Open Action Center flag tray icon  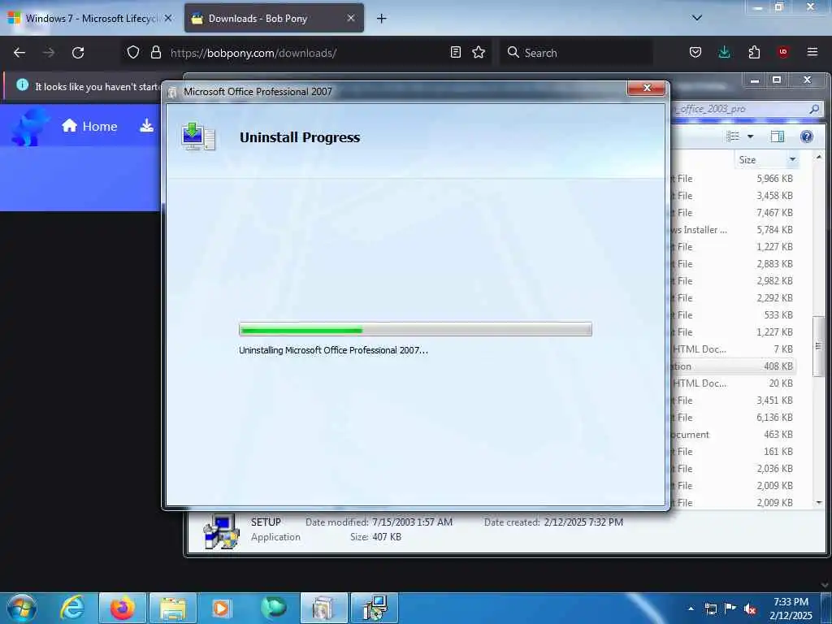730,608
